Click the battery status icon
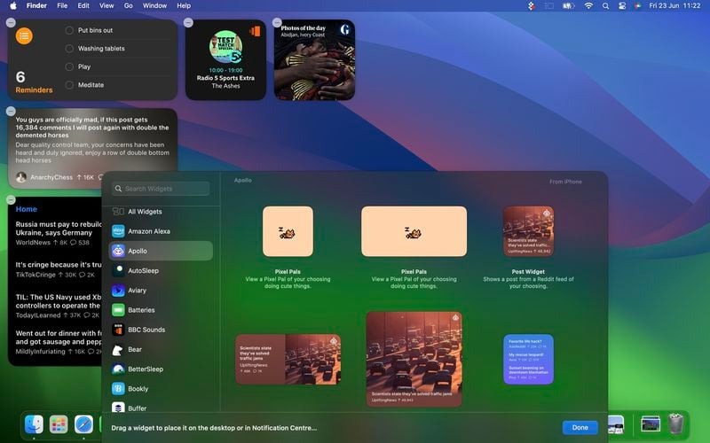The height and width of the screenshot is (443, 710). [568, 6]
